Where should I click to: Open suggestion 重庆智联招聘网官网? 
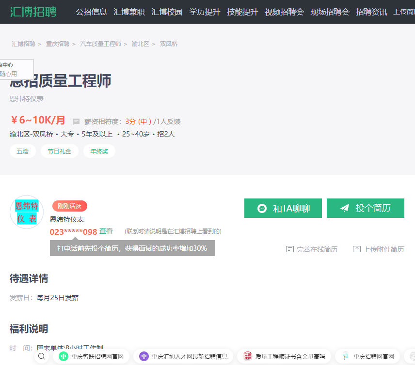coord(91,357)
